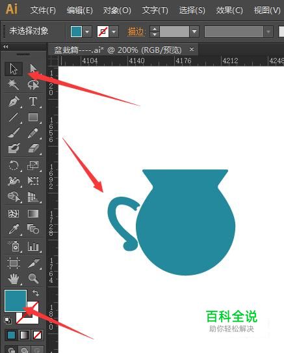Set paint mode to None button
284x353 pixels.
(x=37, y=335)
